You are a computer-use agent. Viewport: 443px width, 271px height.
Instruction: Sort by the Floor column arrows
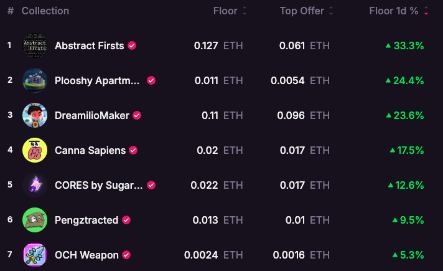click(x=245, y=11)
